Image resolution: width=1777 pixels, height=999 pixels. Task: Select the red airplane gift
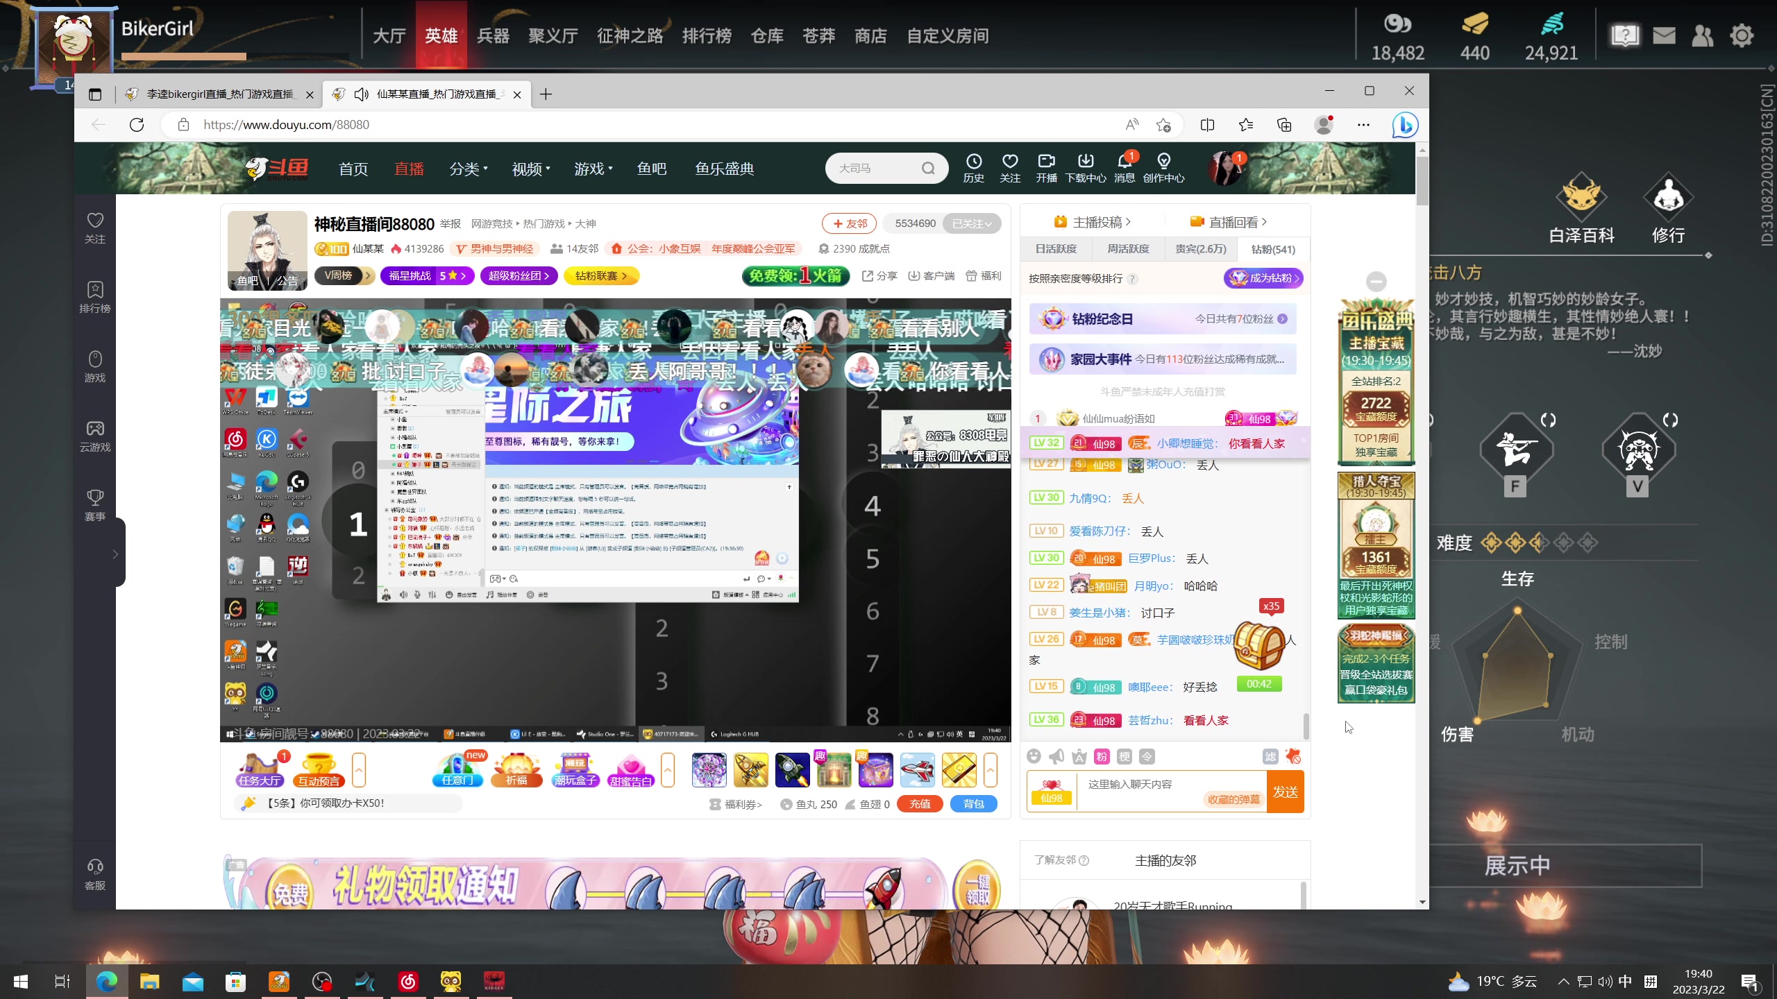coord(918,770)
